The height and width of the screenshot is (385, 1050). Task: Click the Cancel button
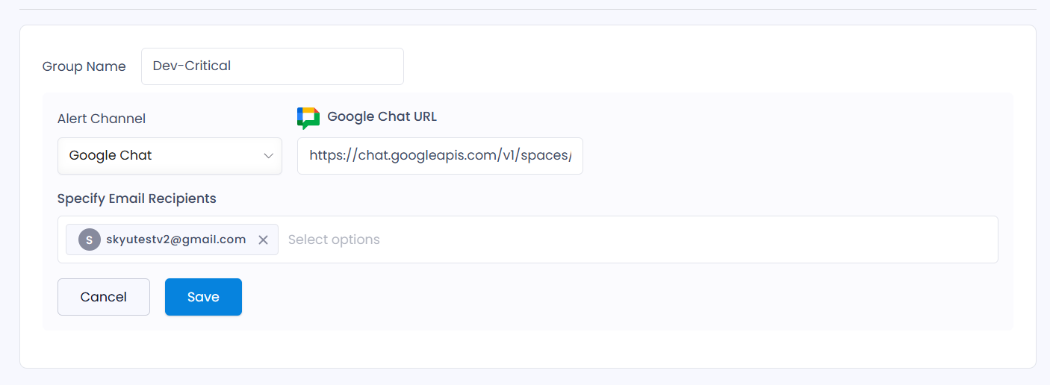point(104,297)
